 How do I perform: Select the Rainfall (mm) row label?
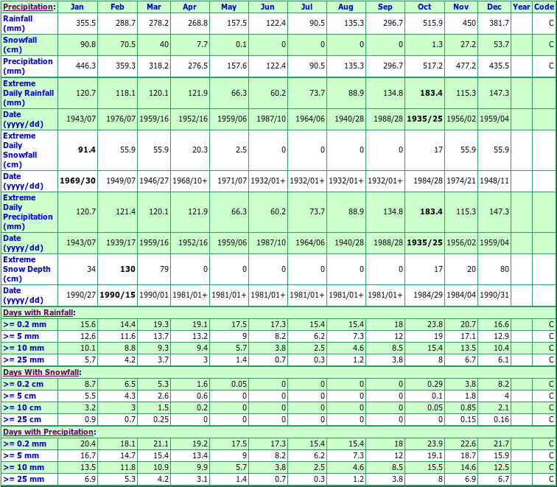[18, 23]
